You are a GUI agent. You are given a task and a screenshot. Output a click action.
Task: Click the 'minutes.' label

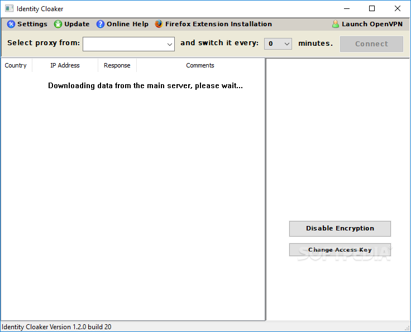coord(316,43)
